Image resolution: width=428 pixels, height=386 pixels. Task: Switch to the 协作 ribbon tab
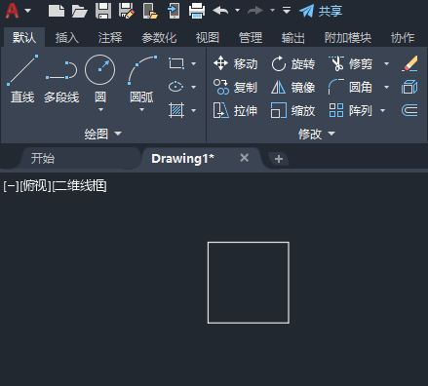(x=403, y=38)
